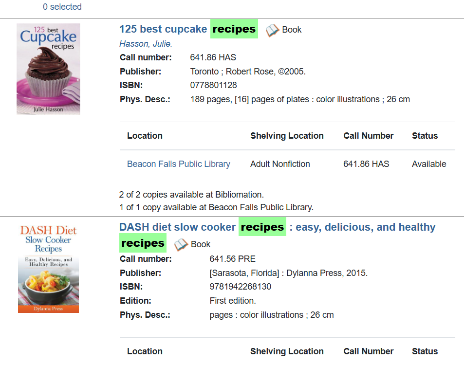The image size is (464, 365).
Task: Click Call Number header in DASH diet table
Action: pos(368,351)
